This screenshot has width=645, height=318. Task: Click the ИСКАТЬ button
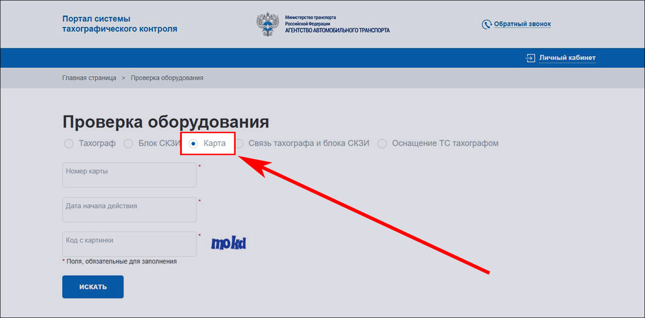click(x=93, y=287)
